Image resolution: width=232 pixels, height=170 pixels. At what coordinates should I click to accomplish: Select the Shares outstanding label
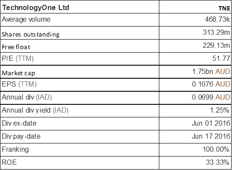pos(30,34)
